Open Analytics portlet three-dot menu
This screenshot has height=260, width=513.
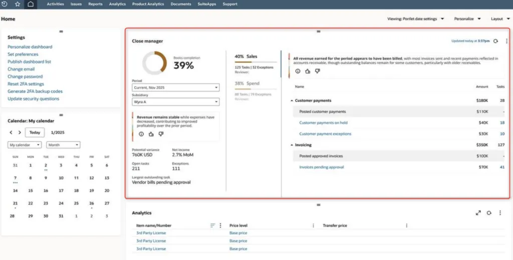coord(500,213)
